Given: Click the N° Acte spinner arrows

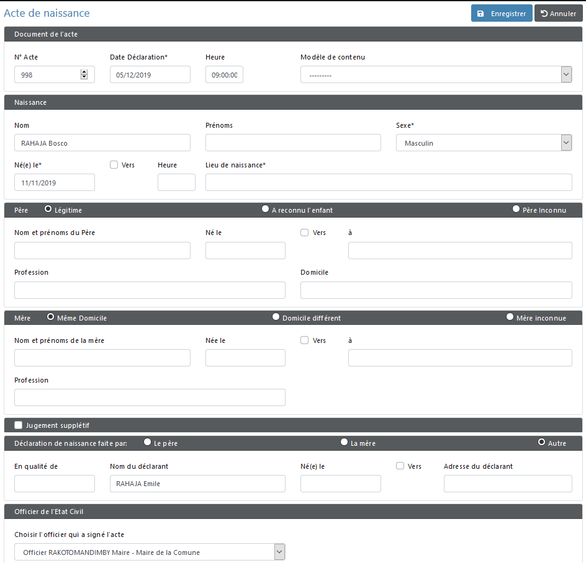Looking at the screenshot, I should point(84,74).
